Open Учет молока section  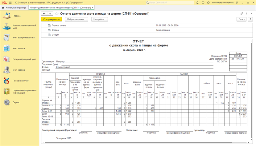19,48
